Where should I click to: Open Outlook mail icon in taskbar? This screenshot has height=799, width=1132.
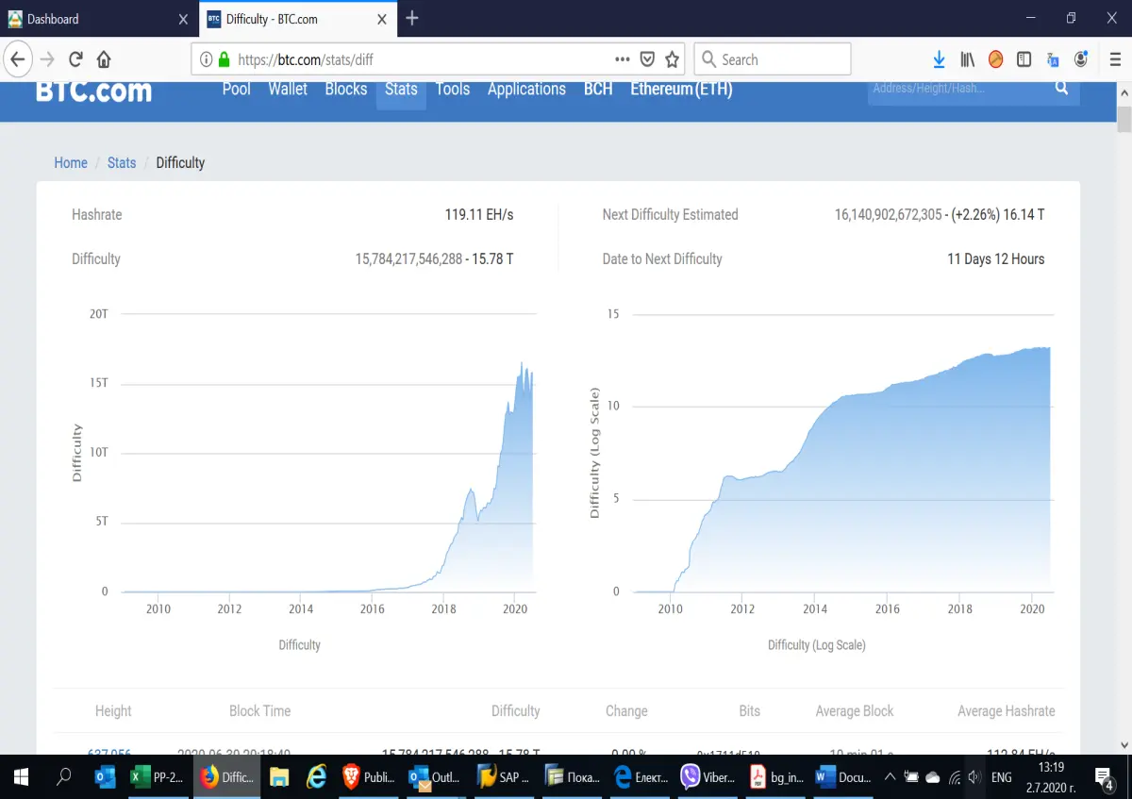point(106,777)
